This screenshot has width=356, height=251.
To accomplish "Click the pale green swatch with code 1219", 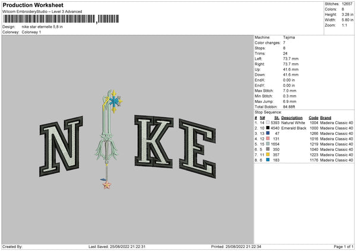I will coord(268,144).
